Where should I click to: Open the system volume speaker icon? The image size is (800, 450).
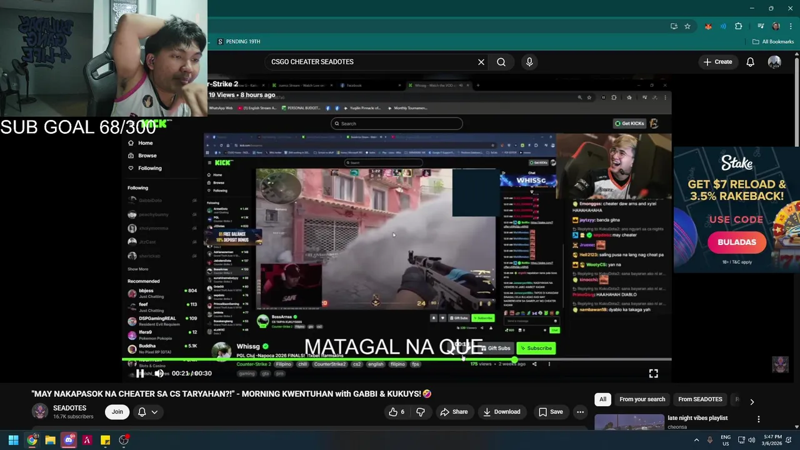(x=751, y=440)
